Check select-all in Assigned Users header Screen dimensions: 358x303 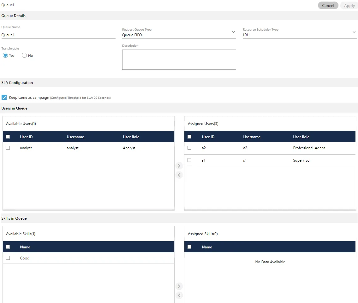[189, 137]
